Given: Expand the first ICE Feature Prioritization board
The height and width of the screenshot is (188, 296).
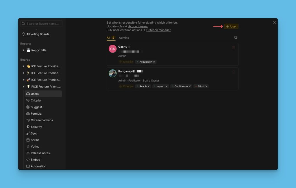Looking at the screenshot, I should coord(24,66).
